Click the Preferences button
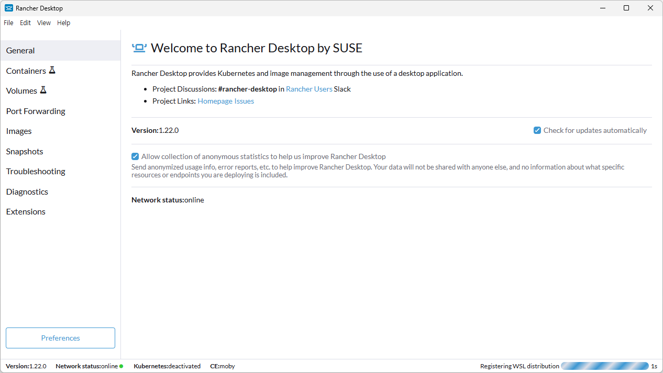 click(60, 338)
